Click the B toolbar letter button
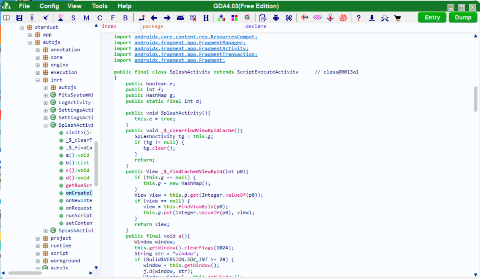Screen dimensions: 480x279 (126, 18)
